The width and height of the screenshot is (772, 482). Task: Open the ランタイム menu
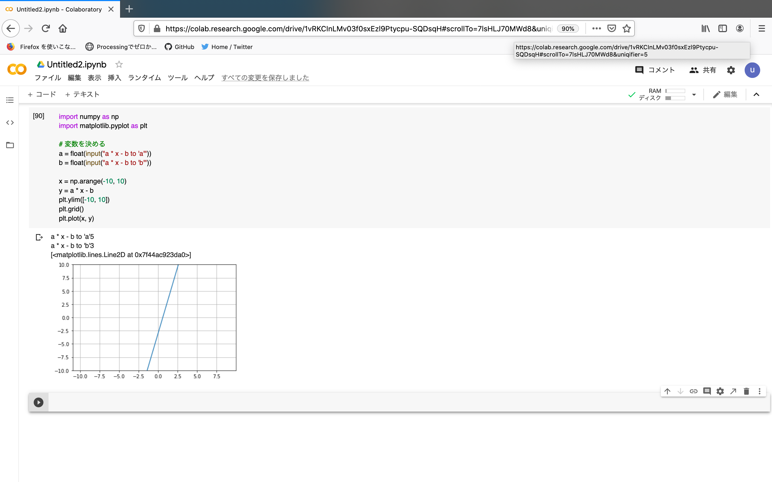coord(144,78)
